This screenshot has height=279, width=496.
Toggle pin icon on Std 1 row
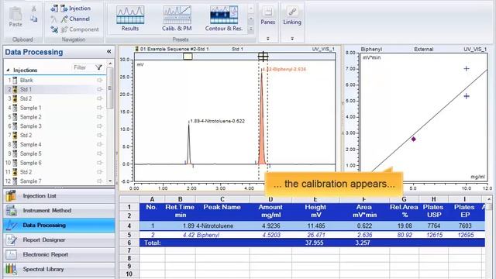pyautogui.click(x=100, y=90)
